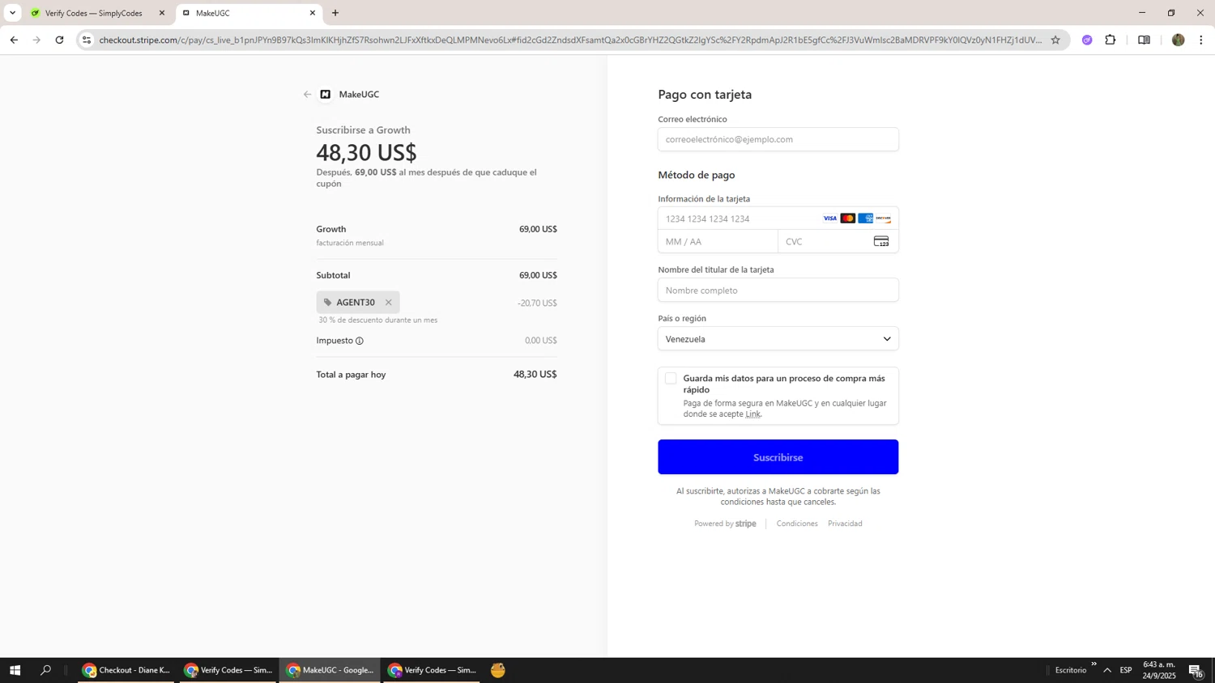Reload the checkout page

59,40
